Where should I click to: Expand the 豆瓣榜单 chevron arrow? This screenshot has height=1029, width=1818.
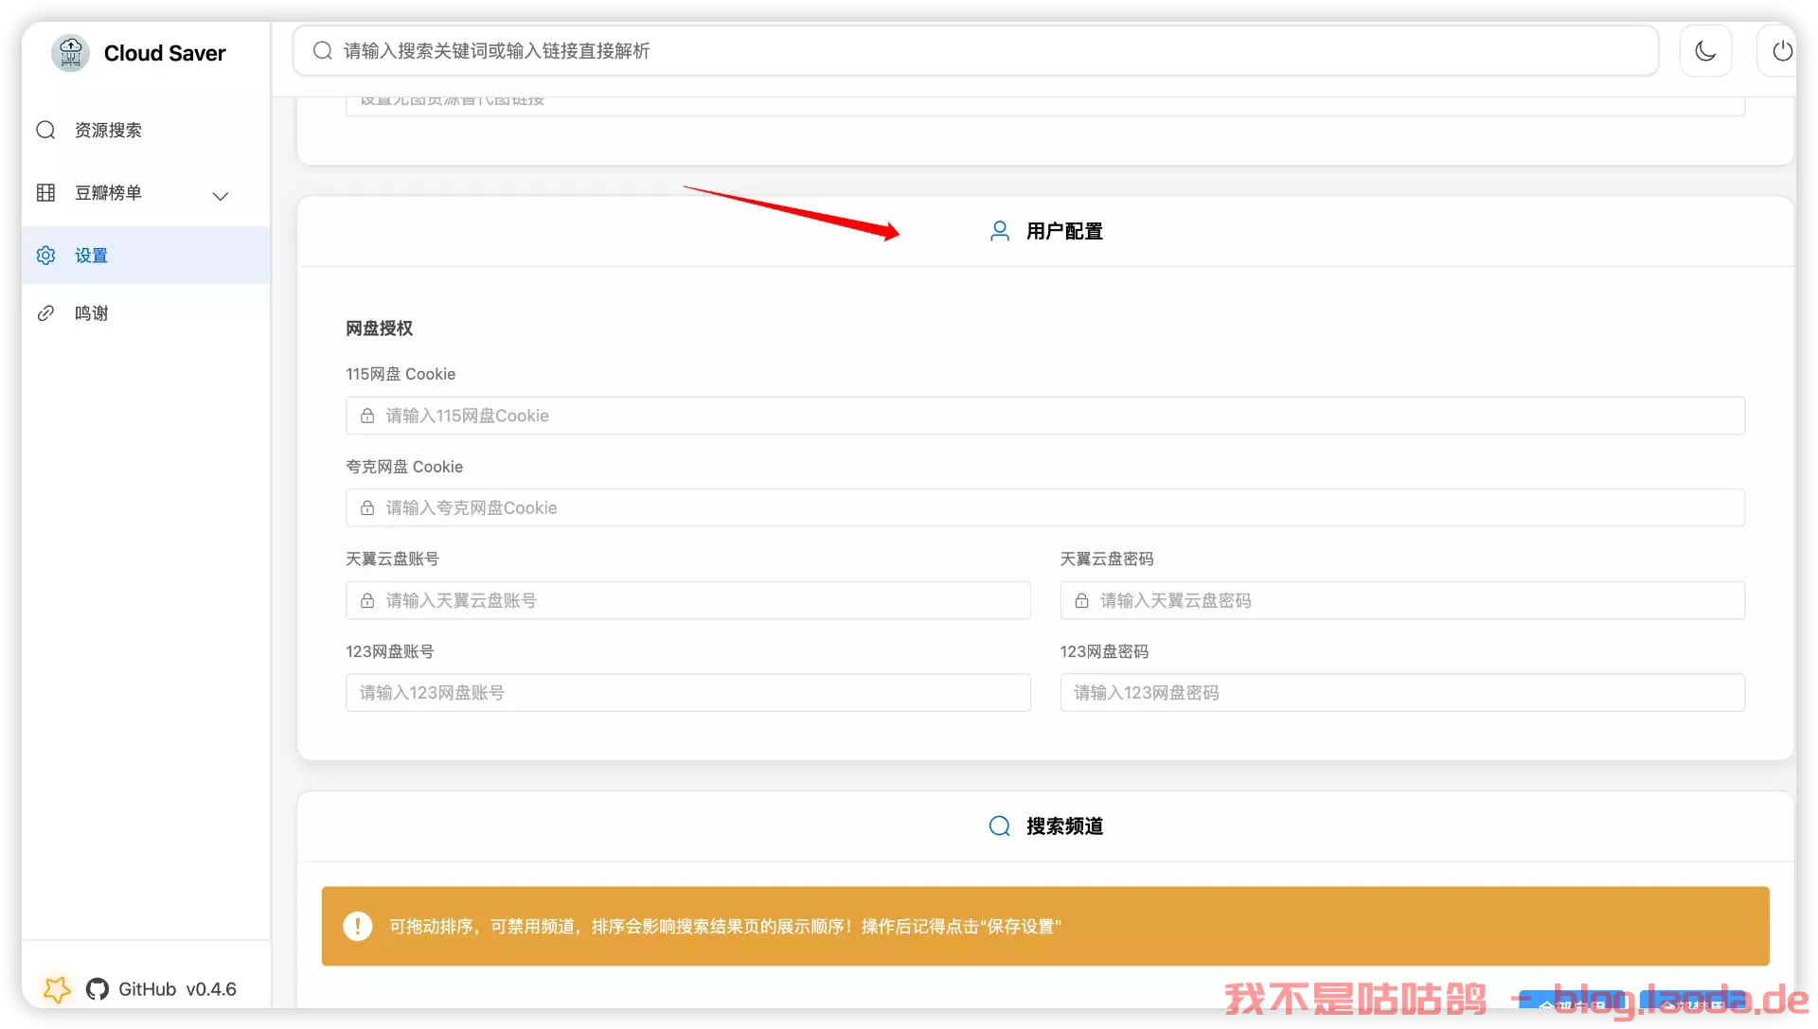pos(221,196)
